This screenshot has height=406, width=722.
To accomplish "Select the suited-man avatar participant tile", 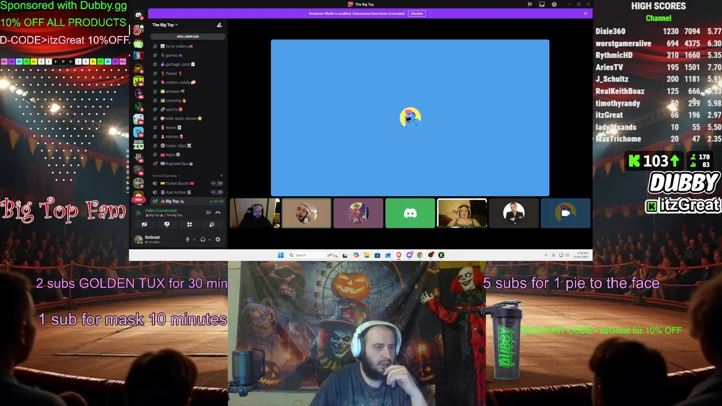I will tap(514, 213).
